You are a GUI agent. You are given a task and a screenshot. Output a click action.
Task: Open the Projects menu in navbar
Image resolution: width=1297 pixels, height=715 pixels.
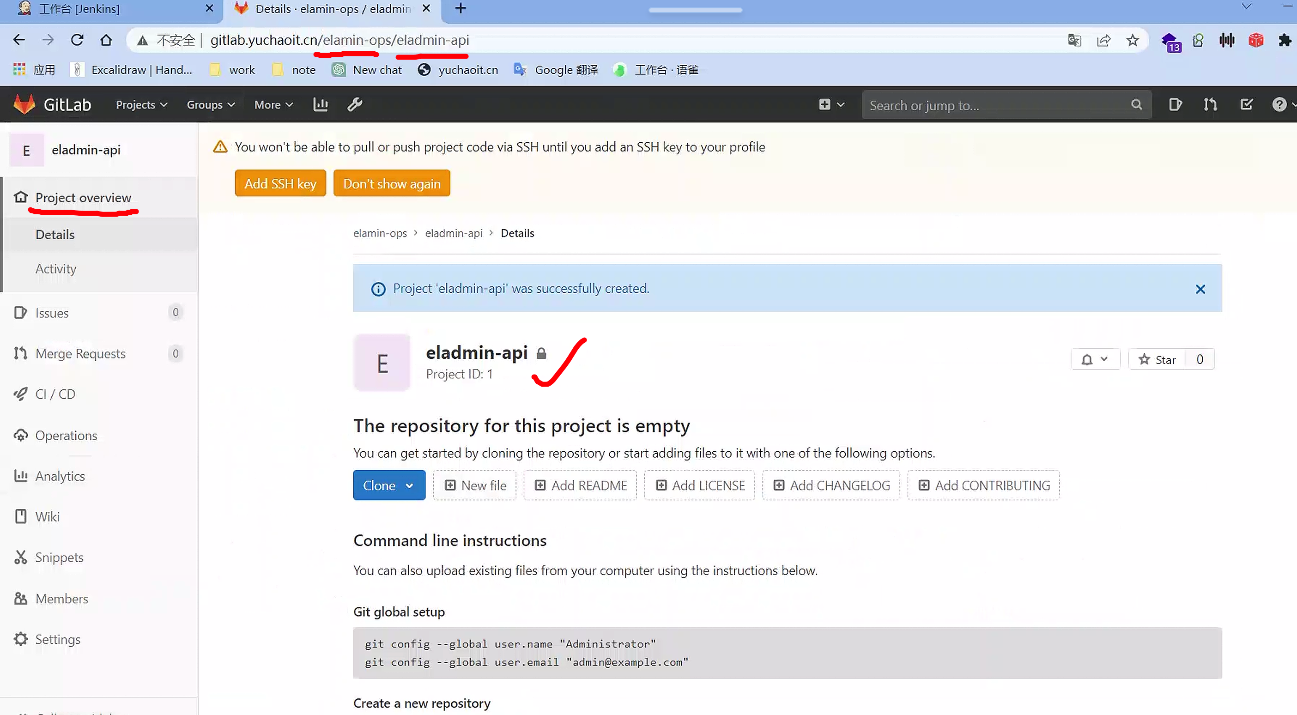click(141, 105)
